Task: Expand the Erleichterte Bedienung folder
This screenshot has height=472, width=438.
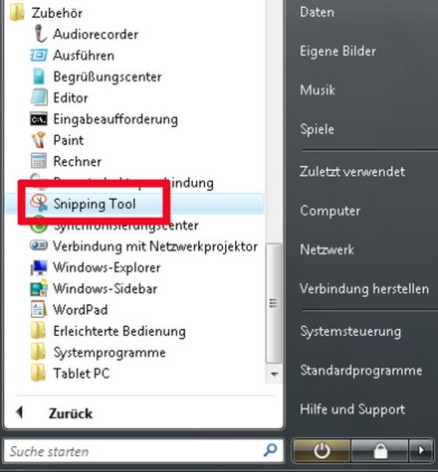Action: click(108, 331)
